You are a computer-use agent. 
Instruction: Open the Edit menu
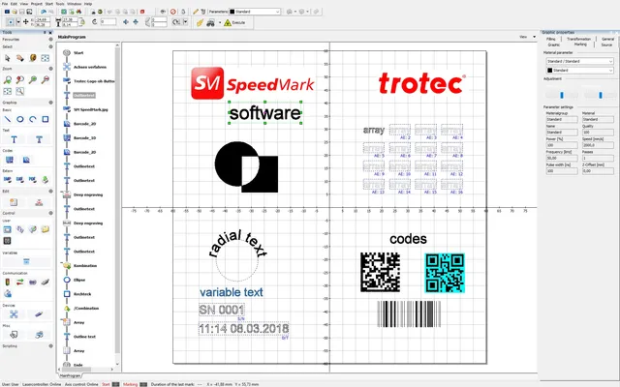(x=14, y=4)
